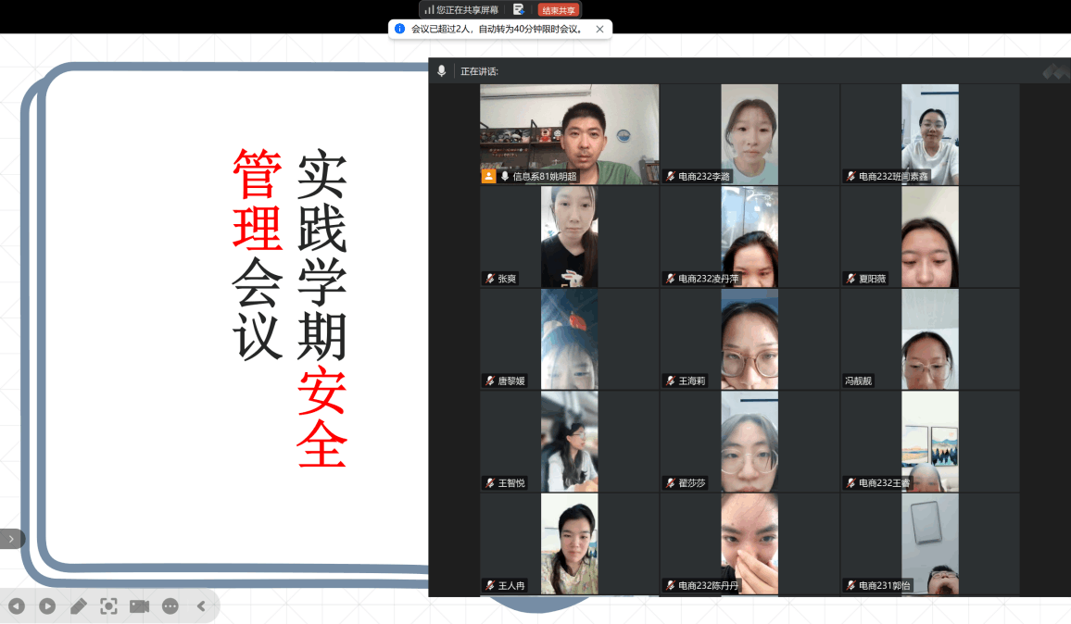1071x624 pixels.
Task: Click the muted mic icon for 王人冉
Action: click(490, 585)
